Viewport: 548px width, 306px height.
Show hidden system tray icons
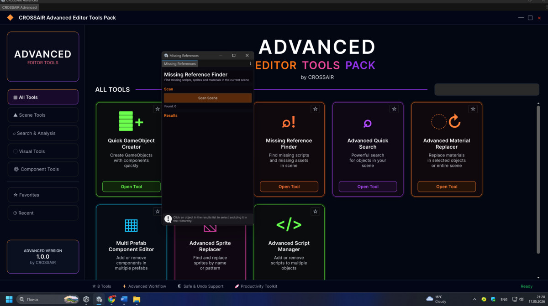(474, 299)
